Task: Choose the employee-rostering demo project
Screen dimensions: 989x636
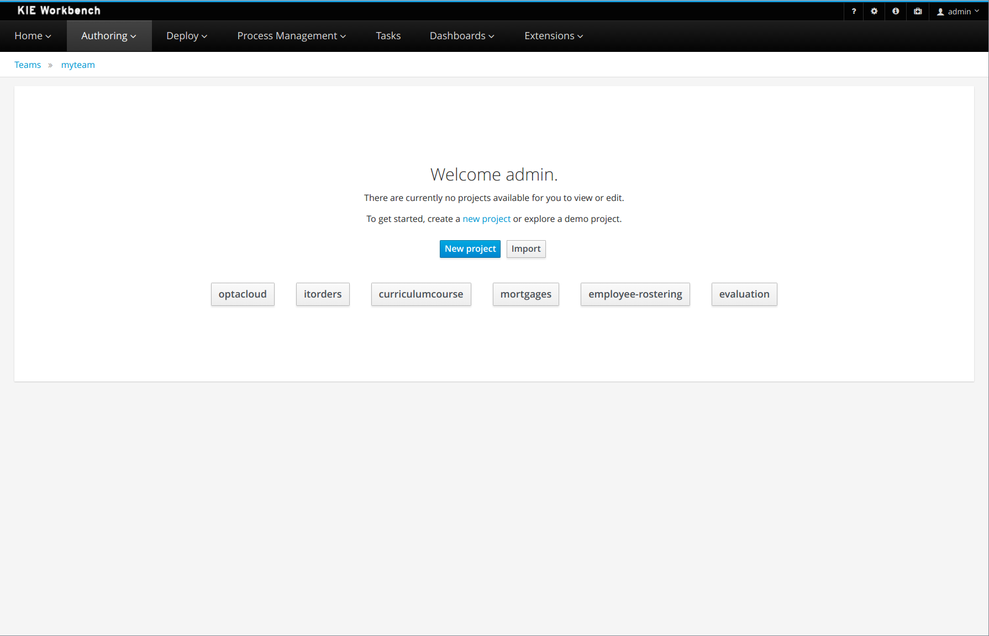Action: pos(635,294)
